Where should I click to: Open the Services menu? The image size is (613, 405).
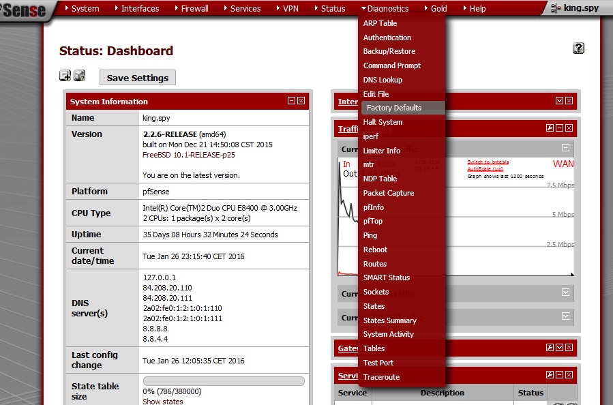[242, 8]
